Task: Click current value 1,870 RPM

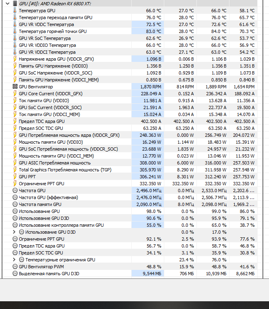Action: [x=150, y=87]
